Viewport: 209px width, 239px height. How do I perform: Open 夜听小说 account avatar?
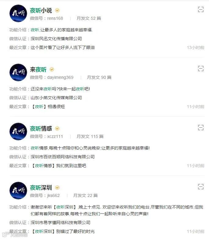click(18, 13)
